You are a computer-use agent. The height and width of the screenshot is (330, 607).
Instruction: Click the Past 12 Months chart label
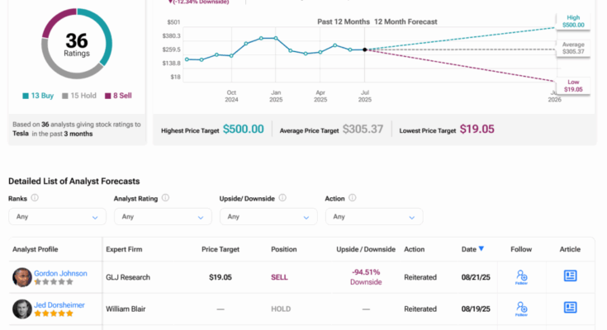(344, 21)
